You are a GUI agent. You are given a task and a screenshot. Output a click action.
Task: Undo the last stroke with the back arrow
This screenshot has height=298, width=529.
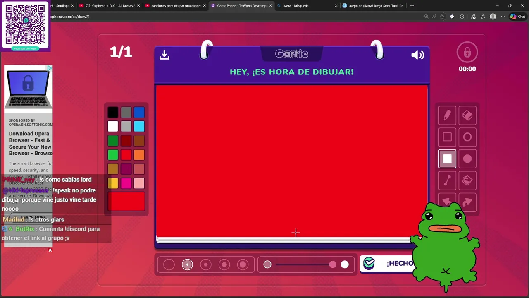point(447,202)
